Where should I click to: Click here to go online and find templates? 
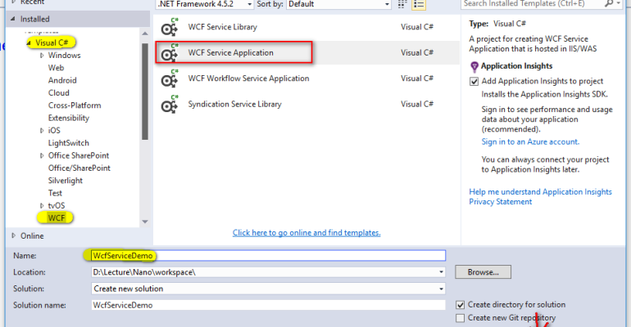306,233
